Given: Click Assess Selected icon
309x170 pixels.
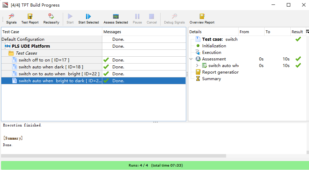Looking at the screenshot, I should [115, 19].
